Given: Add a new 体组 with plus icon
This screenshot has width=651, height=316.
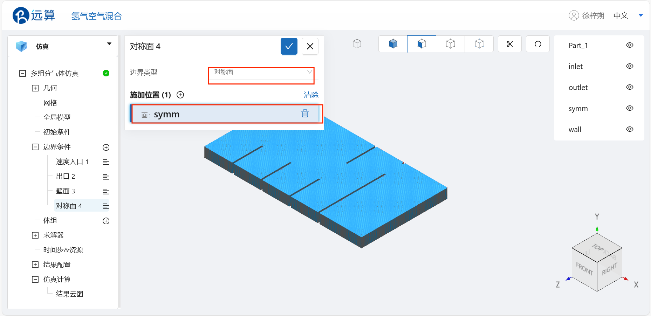Looking at the screenshot, I should 106,221.
